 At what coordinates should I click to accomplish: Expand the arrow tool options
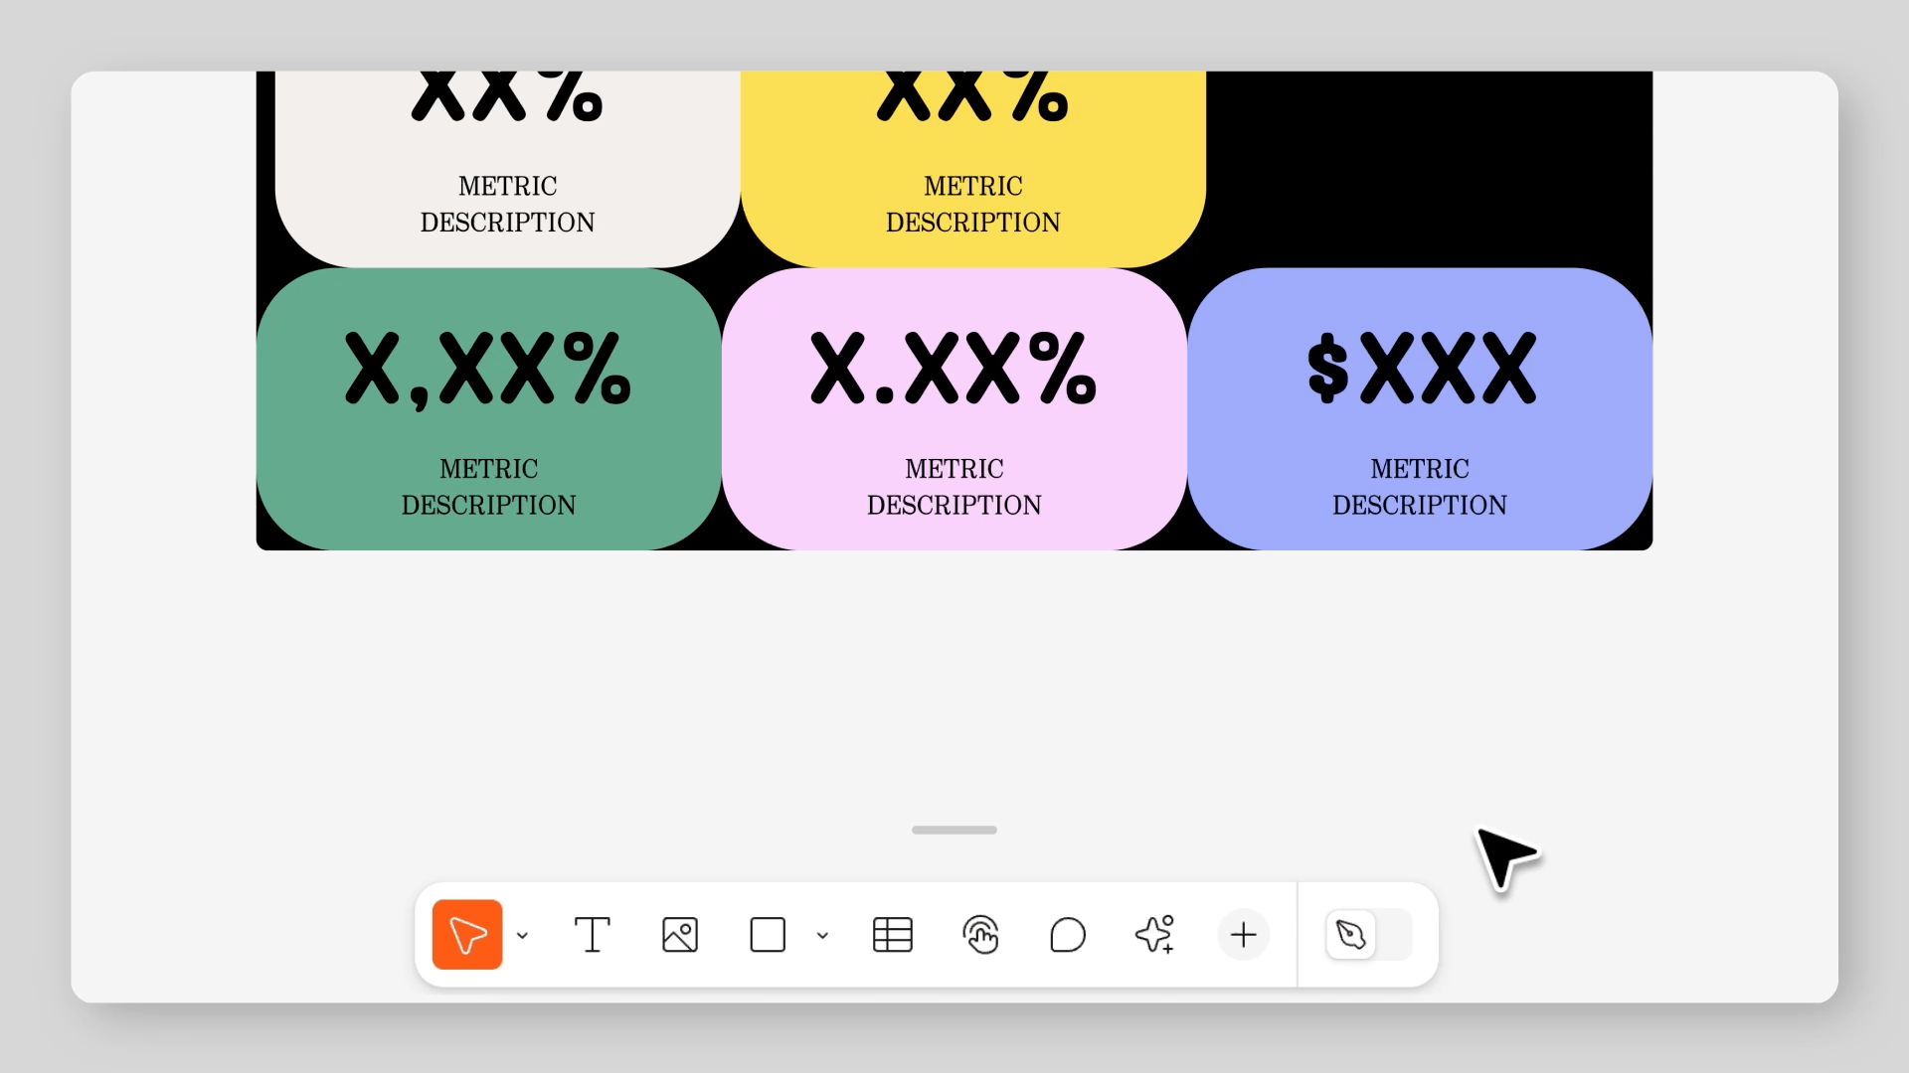(522, 934)
